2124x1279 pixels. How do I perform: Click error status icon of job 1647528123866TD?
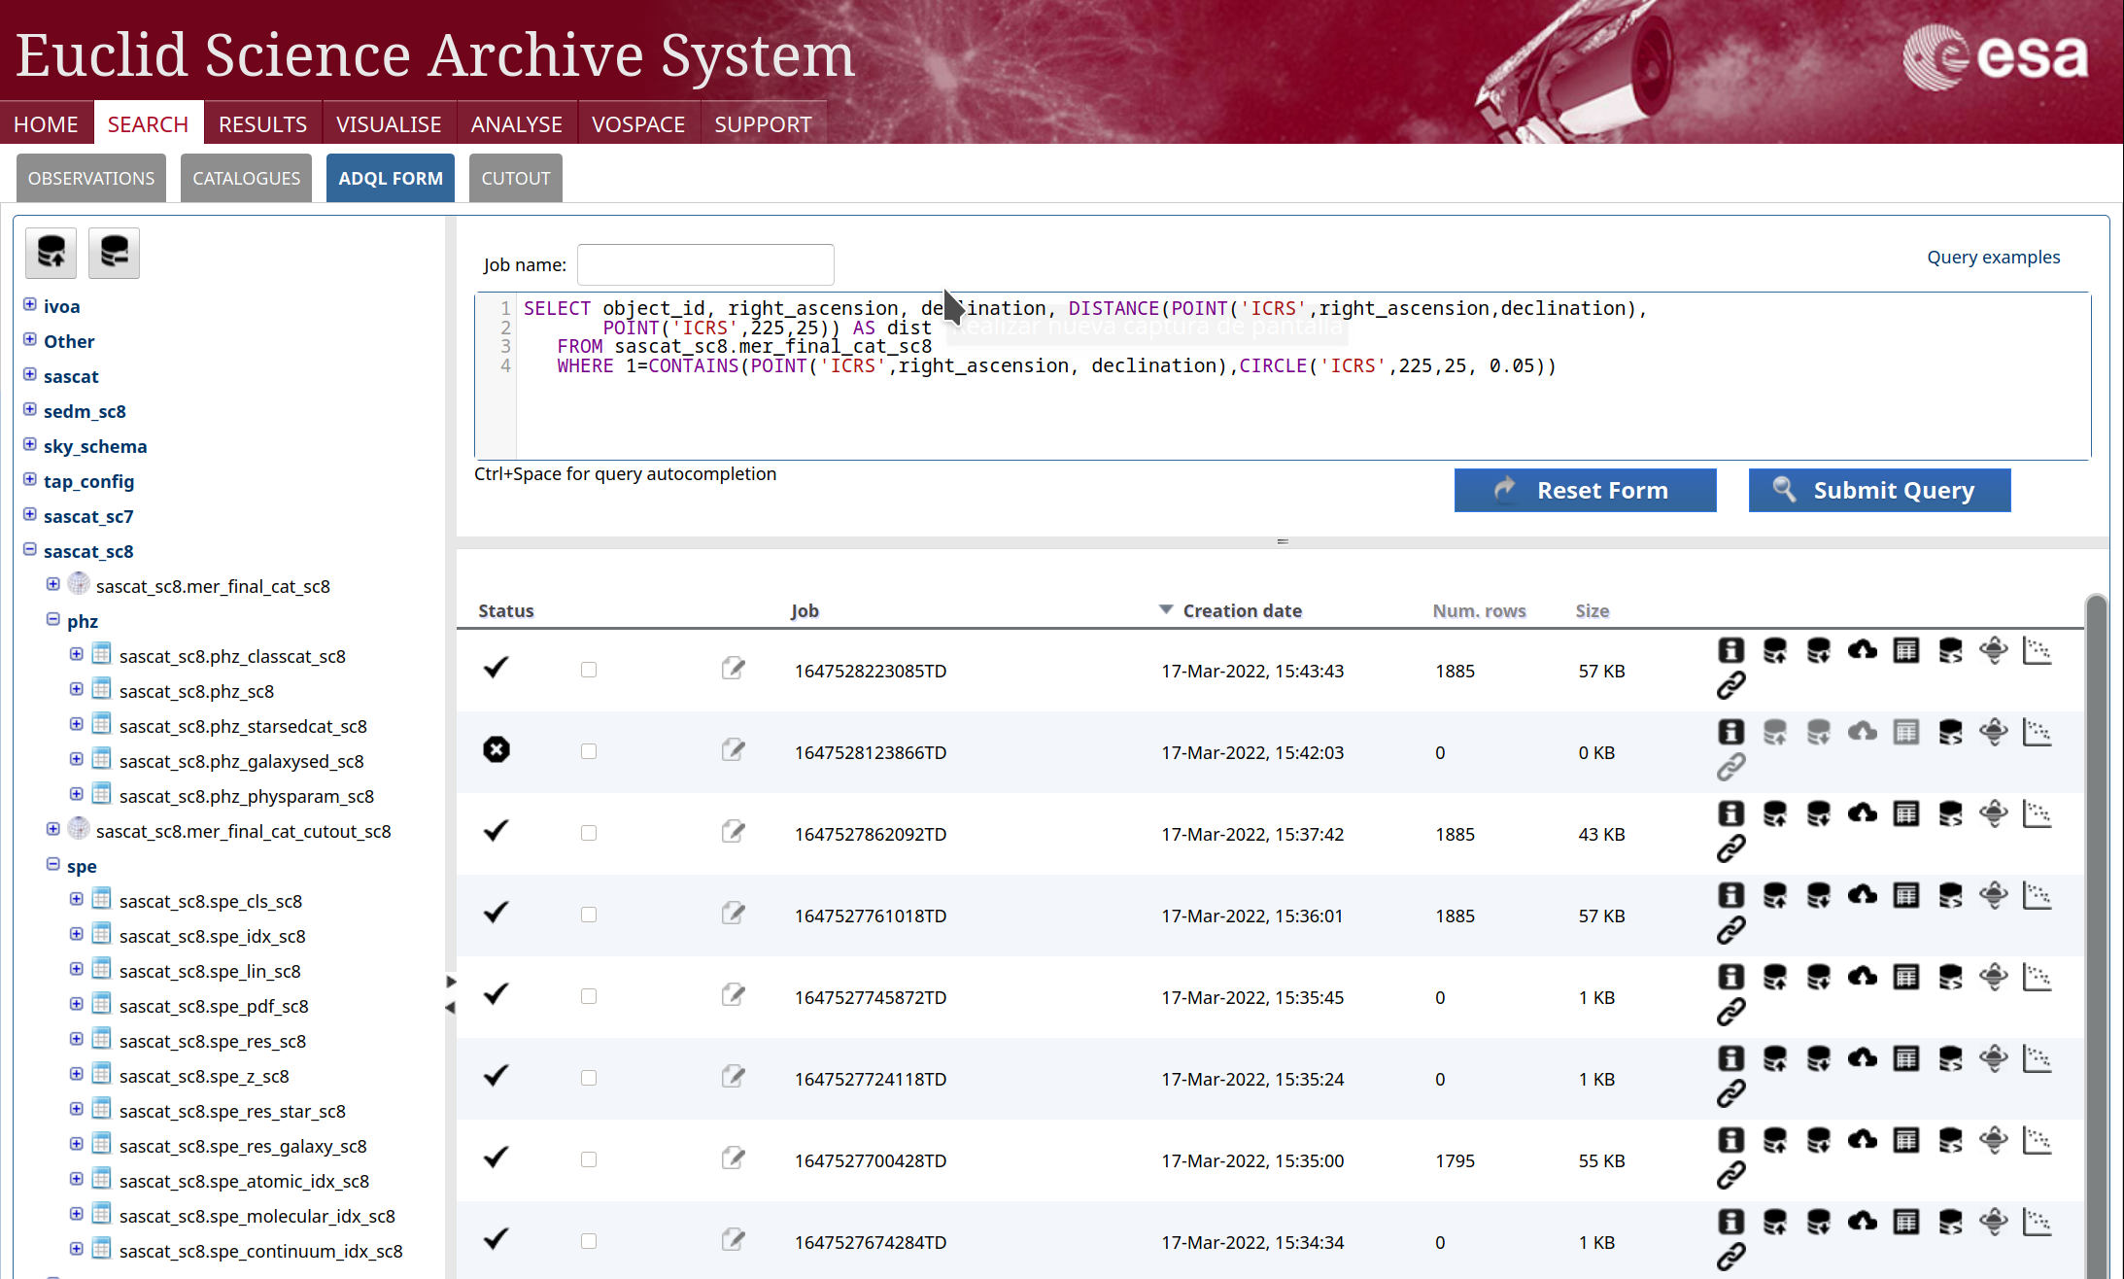pyautogui.click(x=497, y=749)
